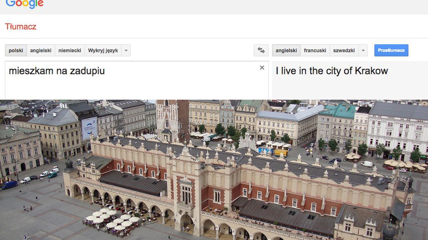The image size is (428, 240).
Task: Select polski as source language
Action: (16, 51)
